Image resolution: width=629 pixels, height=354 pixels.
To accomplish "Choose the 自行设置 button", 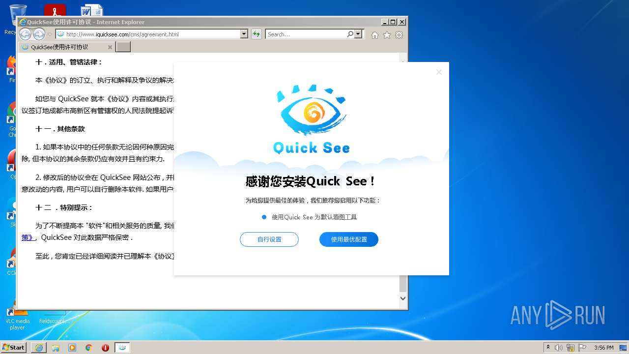I will [269, 239].
